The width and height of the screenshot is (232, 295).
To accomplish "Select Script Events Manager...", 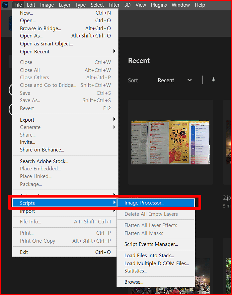I will click(156, 244).
